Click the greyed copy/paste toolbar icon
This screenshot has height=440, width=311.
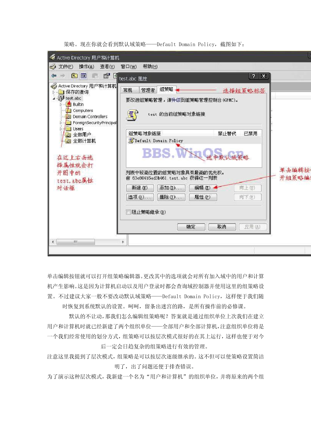[x=95, y=76]
